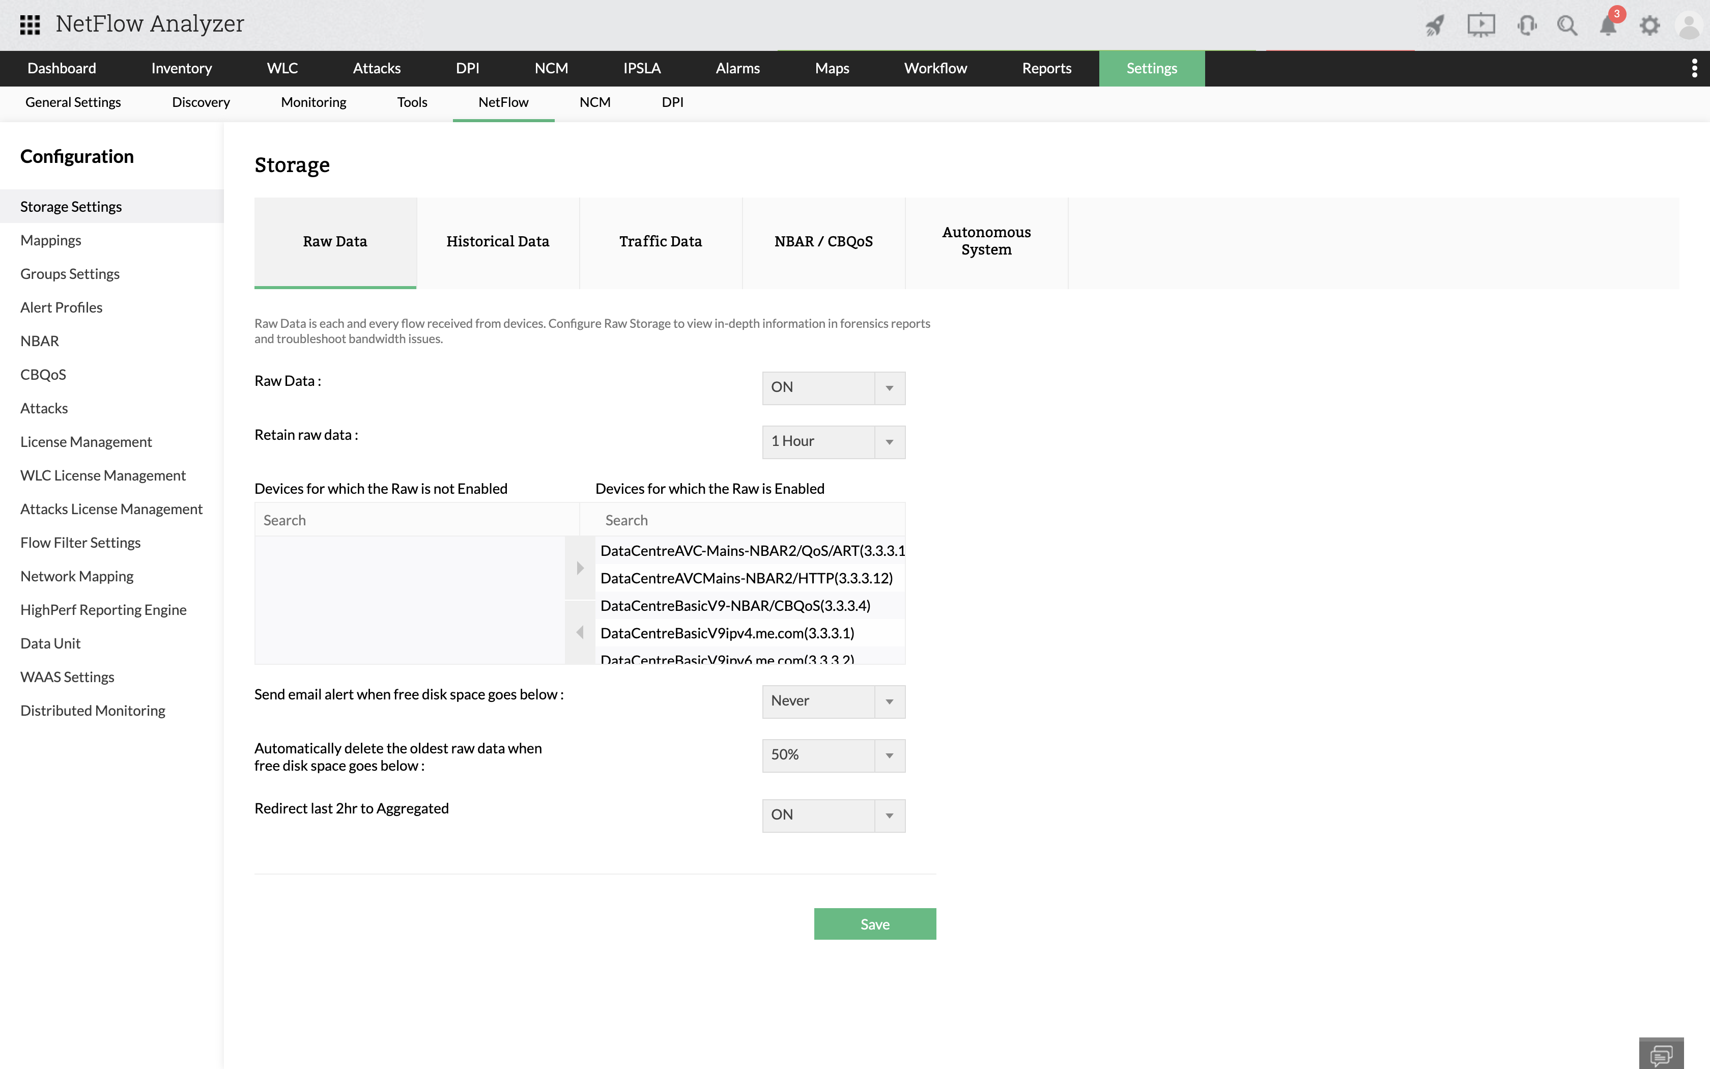
Task: Open Flow Filter Settings in the sidebar
Action: pos(80,542)
